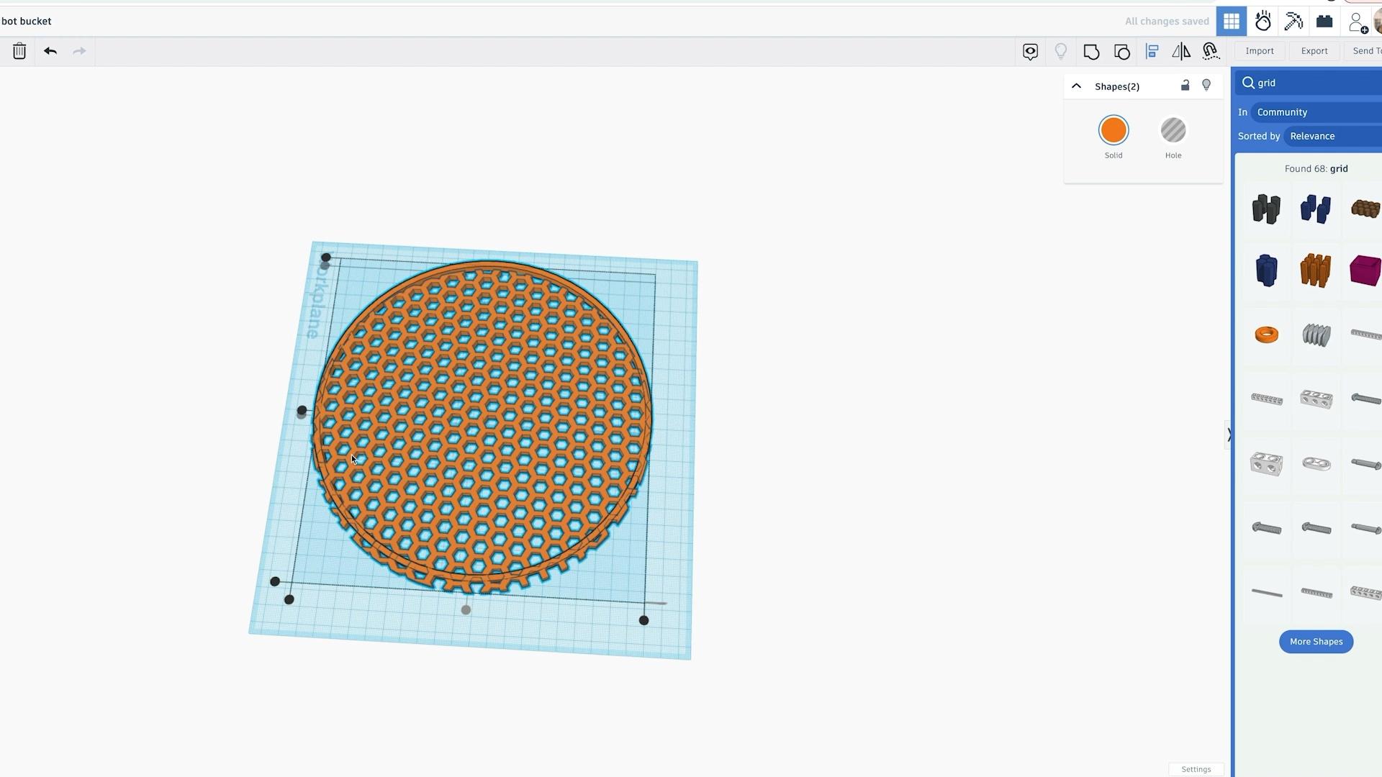Toggle hide with the lightbulb in Shapes panel
The image size is (1382, 777).
(x=1207, y=86)
